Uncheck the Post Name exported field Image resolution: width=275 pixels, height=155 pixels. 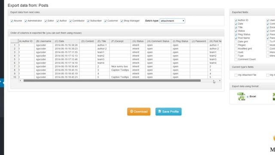[x=236, y=38]
